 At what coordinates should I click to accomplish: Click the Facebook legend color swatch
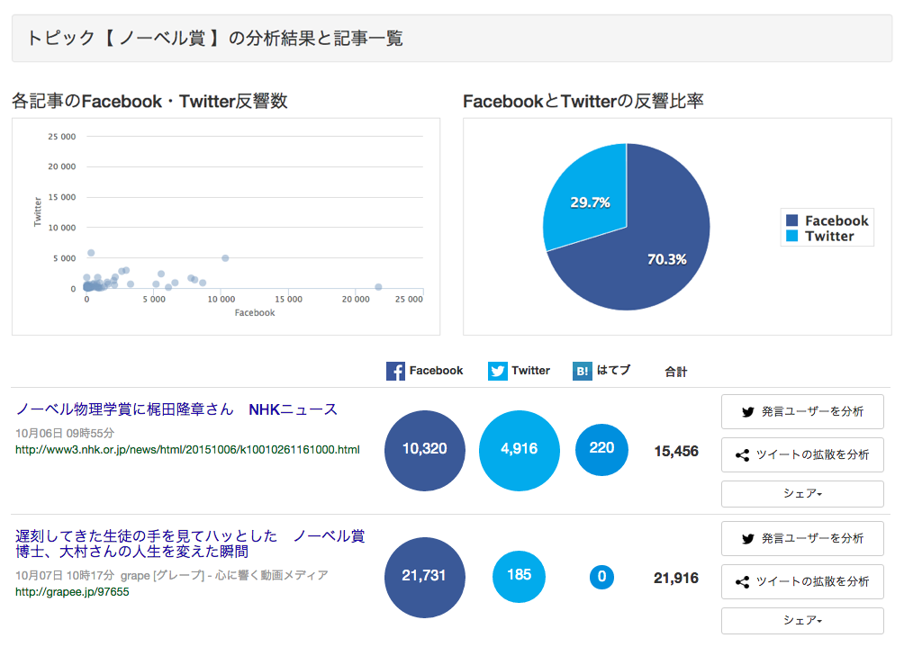click(792, 220)
